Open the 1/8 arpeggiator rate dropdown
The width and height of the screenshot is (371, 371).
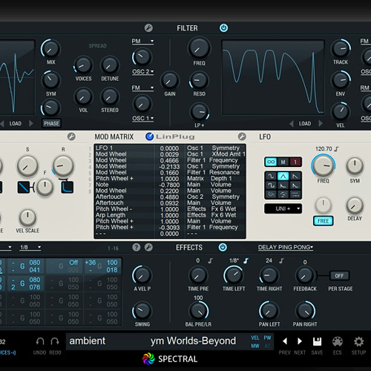tap(30, 247)
